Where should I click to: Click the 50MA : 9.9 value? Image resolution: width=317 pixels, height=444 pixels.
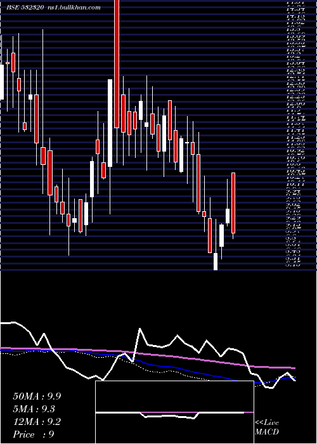pos(37,396)
